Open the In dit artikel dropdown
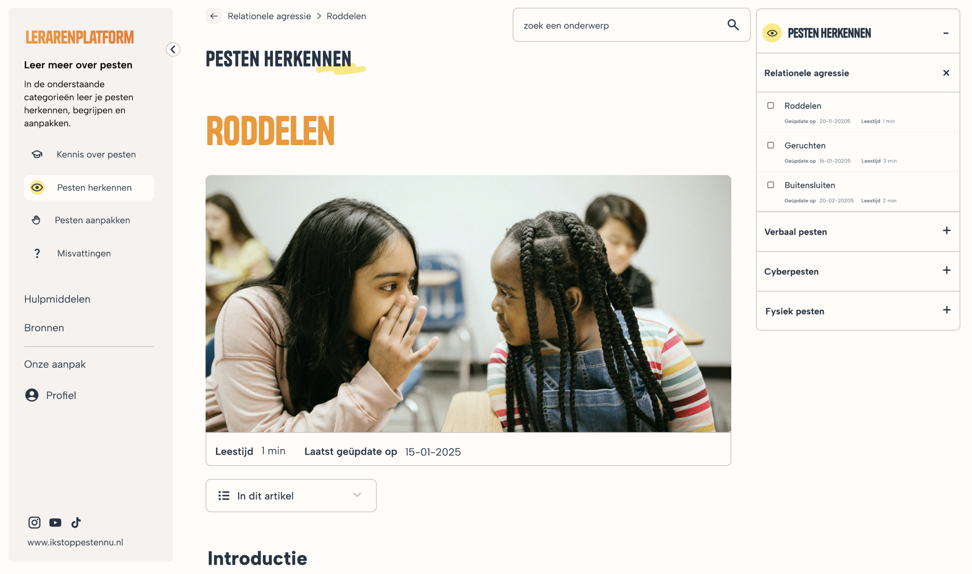The width and height of the screenshot is (972, 574). pyautogui.click(x=291, y=496)
